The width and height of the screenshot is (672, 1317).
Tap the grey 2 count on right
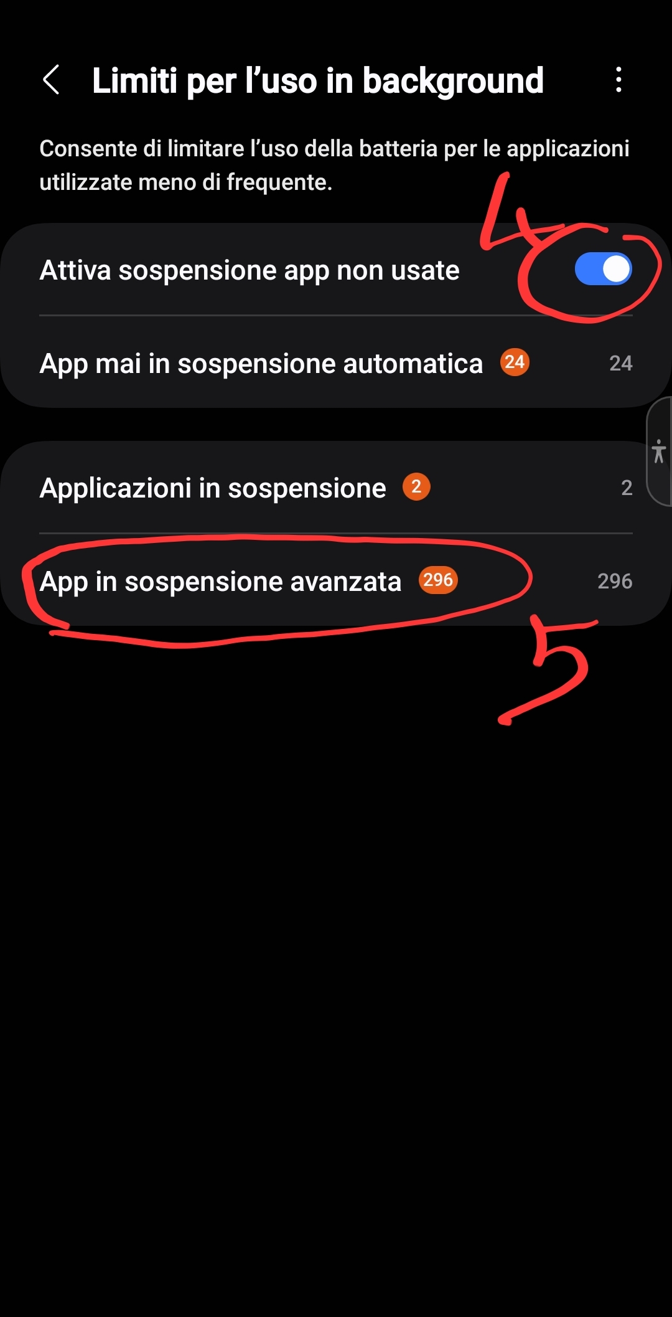pyautogui.click(x=627, y=488)
